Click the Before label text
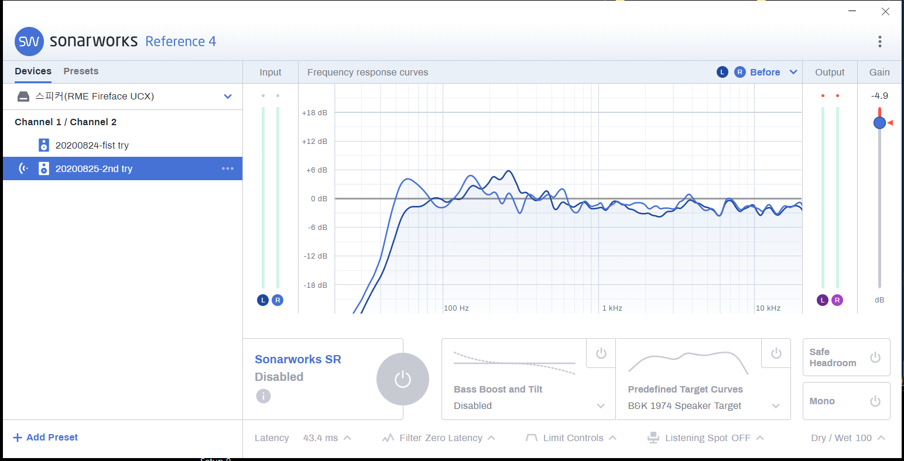904x461 pixels. (765, 72)
